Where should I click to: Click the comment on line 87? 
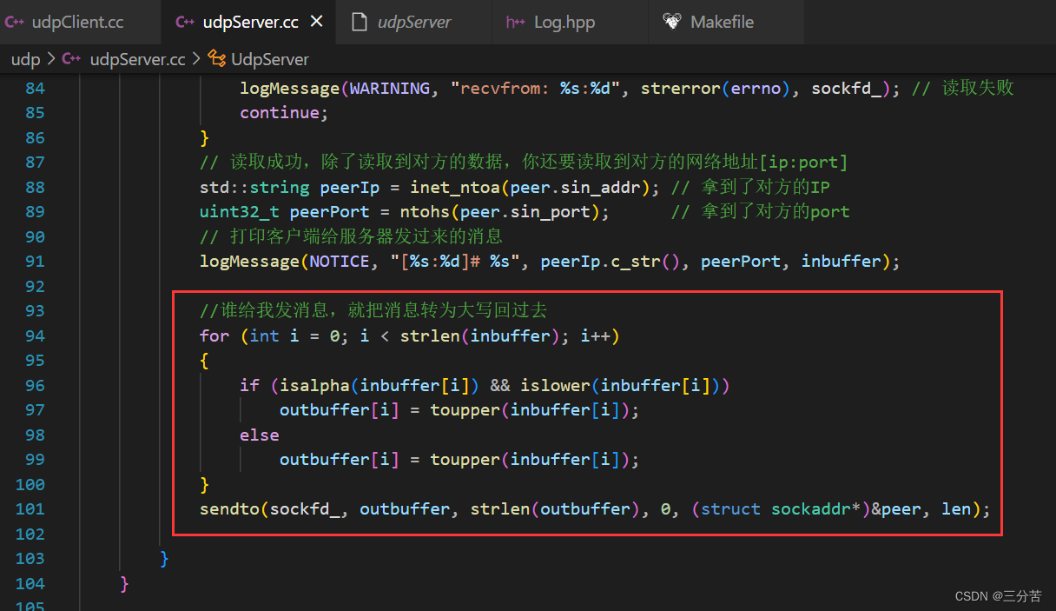pos(524,162)
